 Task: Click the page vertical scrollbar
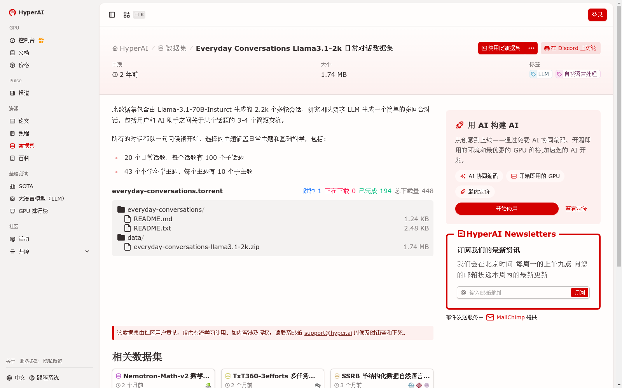tap(619, 136)
